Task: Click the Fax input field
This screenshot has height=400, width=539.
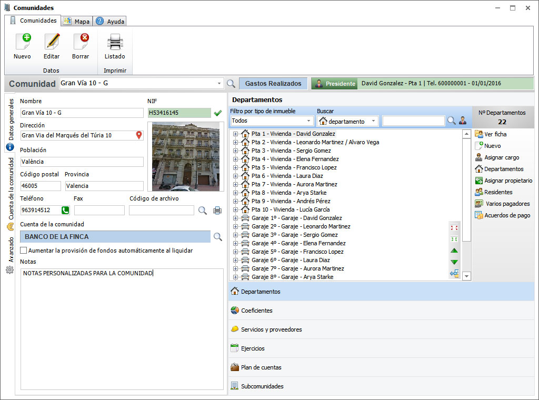Action: (x=99, y=210)
